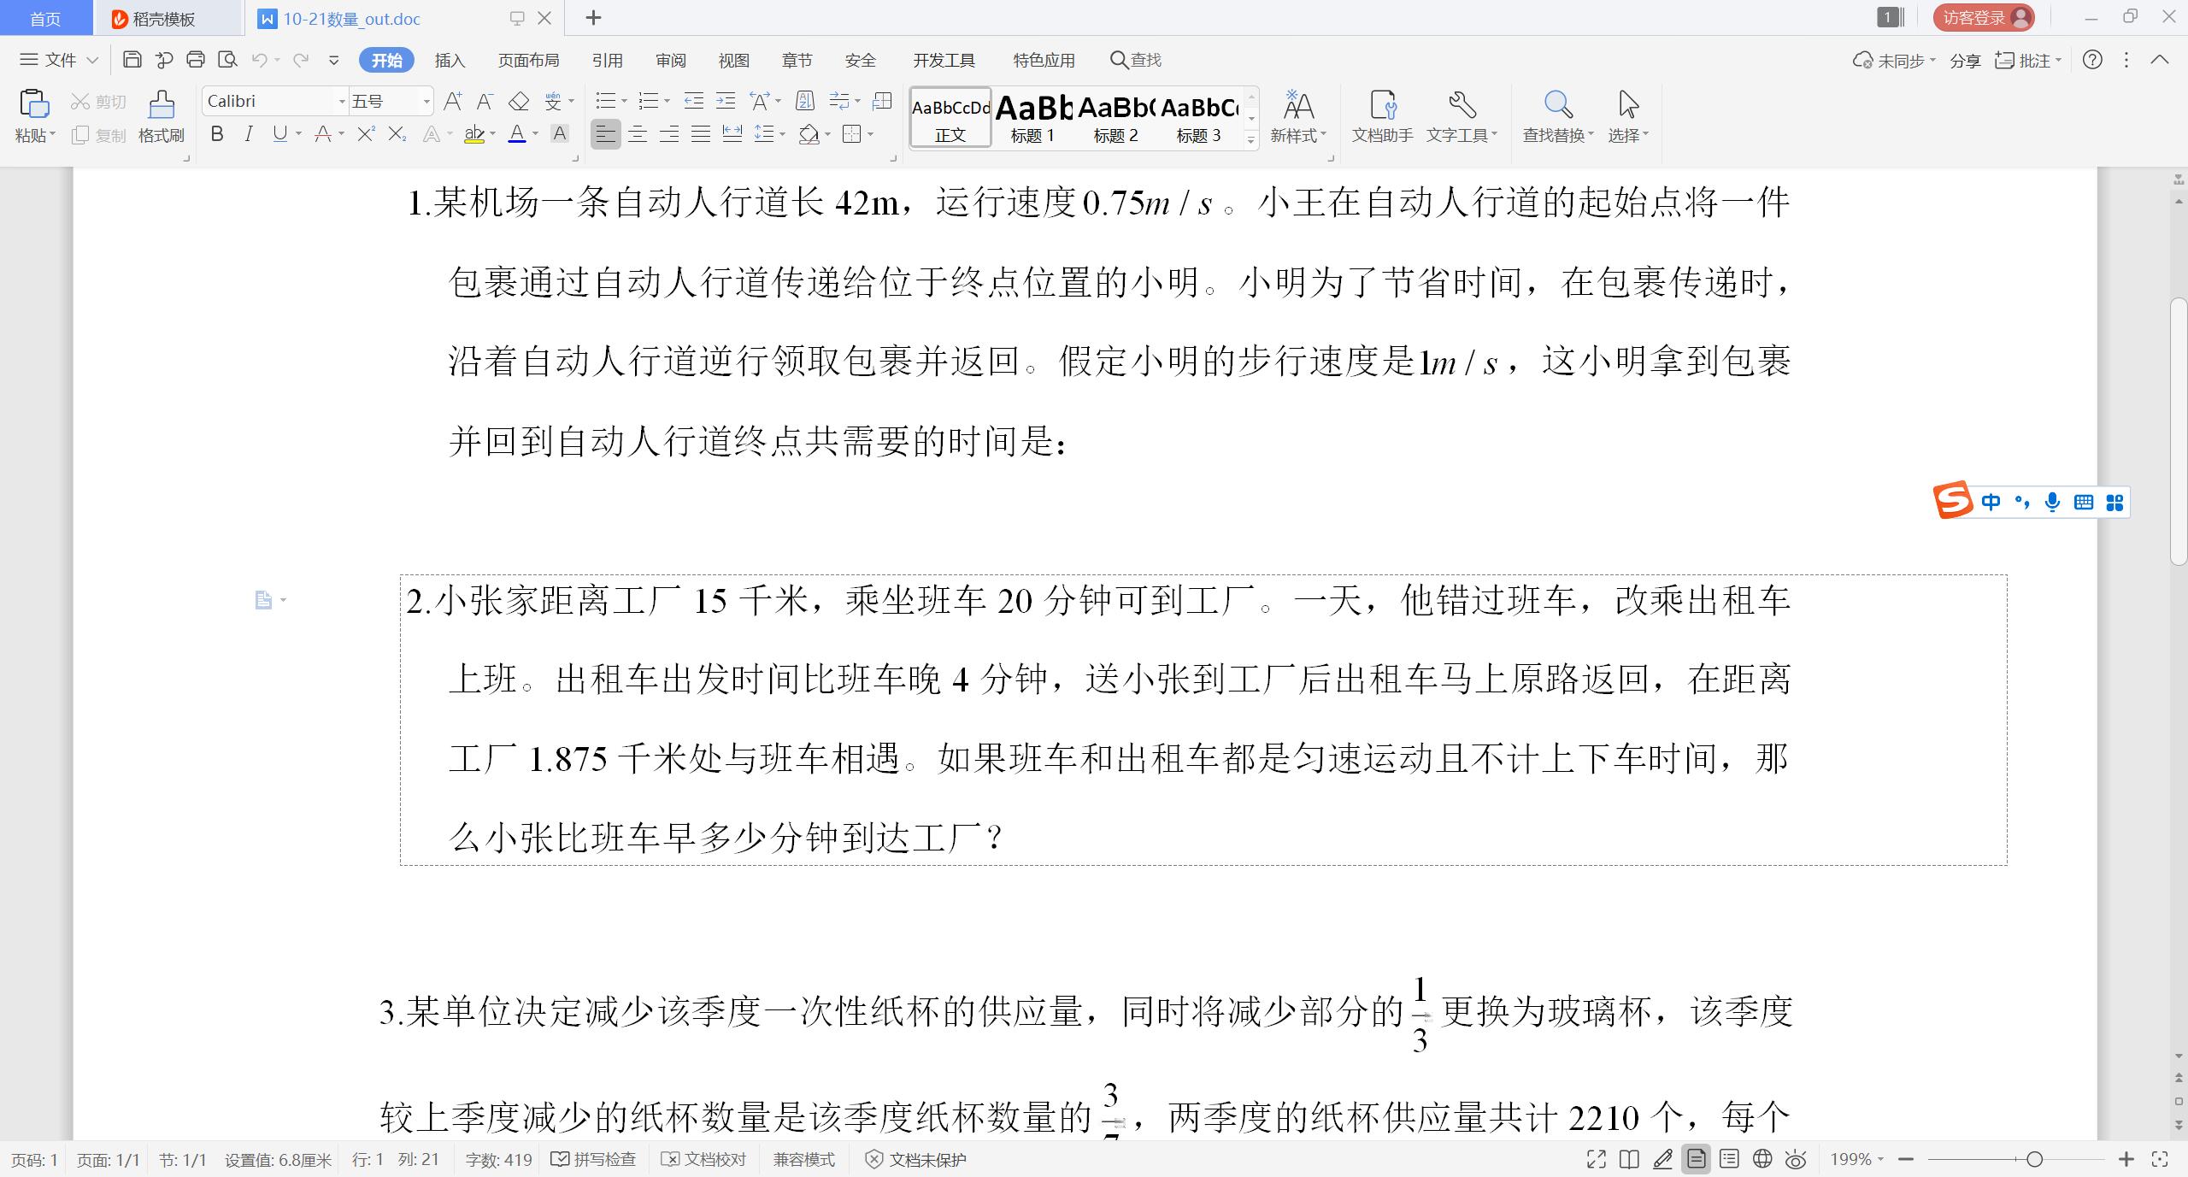2188x1177 pixels.
Task: Toggle bold formatting on selected text
Action: [x=216, y=133]
